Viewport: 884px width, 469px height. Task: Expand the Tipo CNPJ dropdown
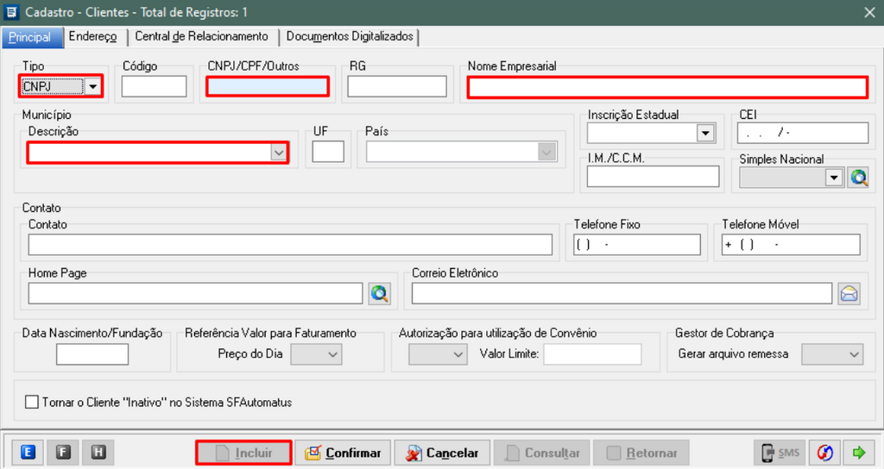click(92, 86)
